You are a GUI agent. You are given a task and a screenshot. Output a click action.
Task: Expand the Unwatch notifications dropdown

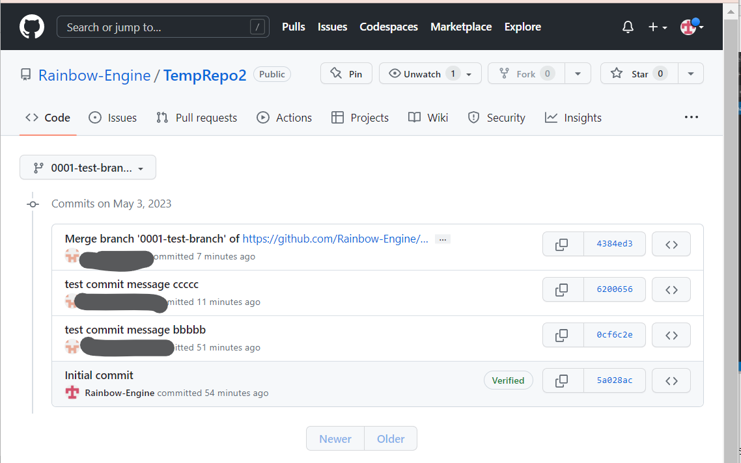tap(430, 73)
